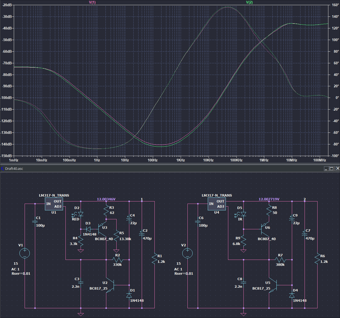Select capacitor C9 symbol
Viewport: 340px width, 318px height.
click(x=292, y=219)
